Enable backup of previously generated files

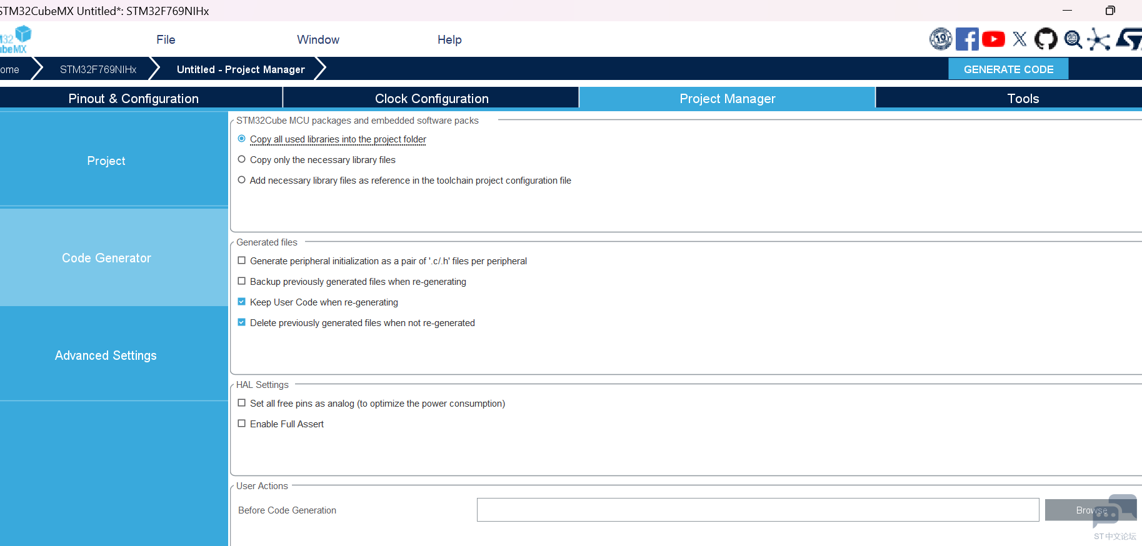(x=242, y=281)
